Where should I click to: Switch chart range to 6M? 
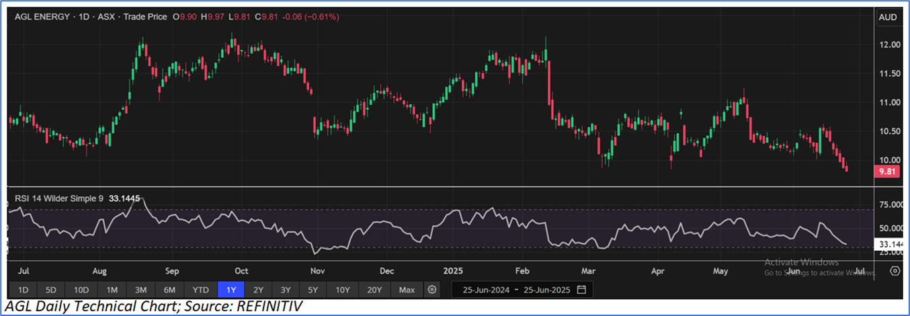click(x=169, y=290)
